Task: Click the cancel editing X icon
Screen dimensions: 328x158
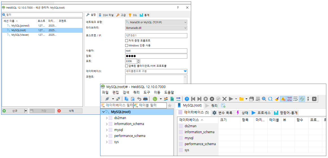Action: coord(225,99)
